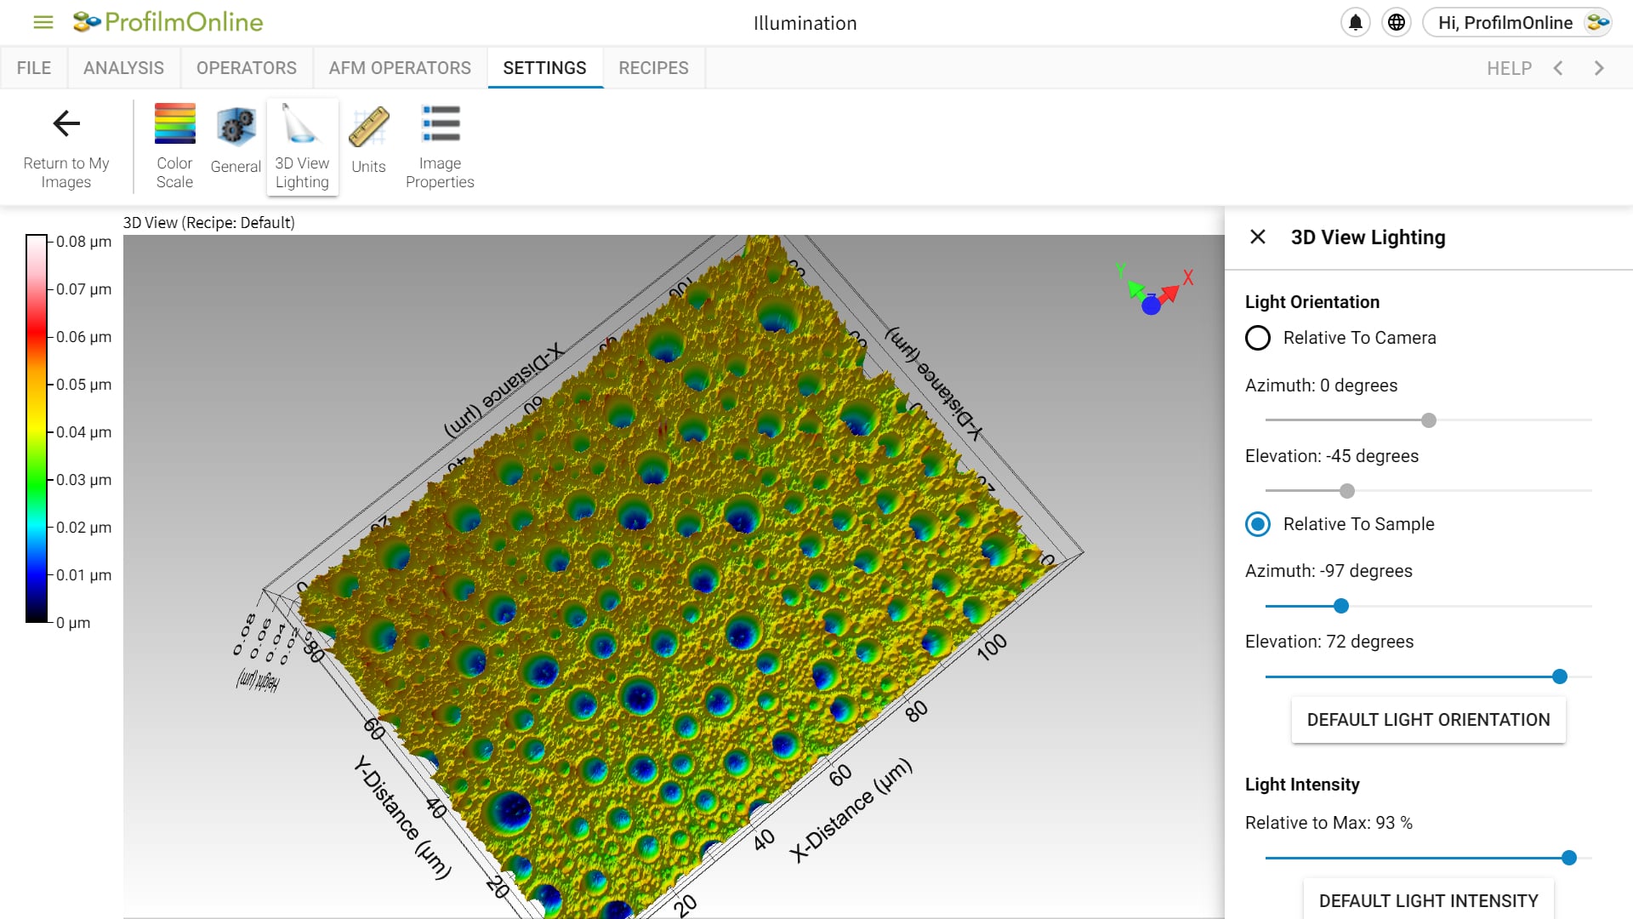The height and width of the screenshot is (919, 1633).
Task: Open Image Properties settings
Action: tap(441, 146)
